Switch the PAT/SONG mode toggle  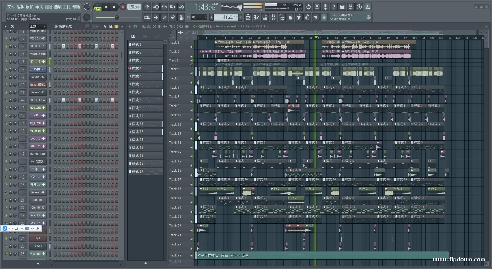(98, 7)
